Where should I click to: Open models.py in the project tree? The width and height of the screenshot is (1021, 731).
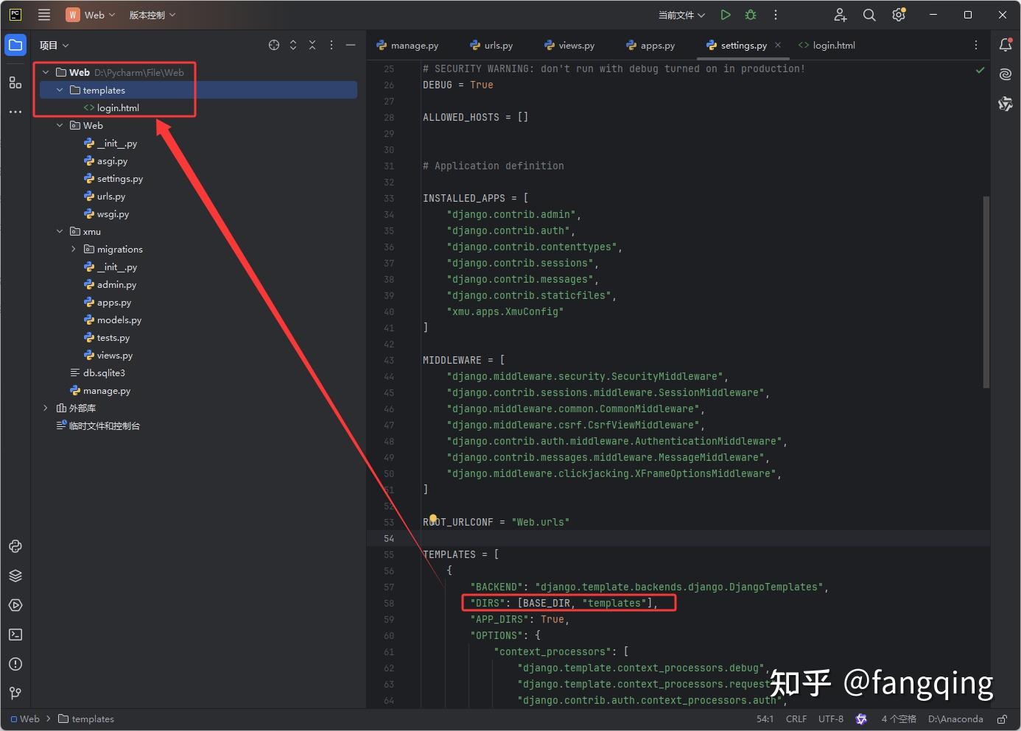(x=119, y=319)
